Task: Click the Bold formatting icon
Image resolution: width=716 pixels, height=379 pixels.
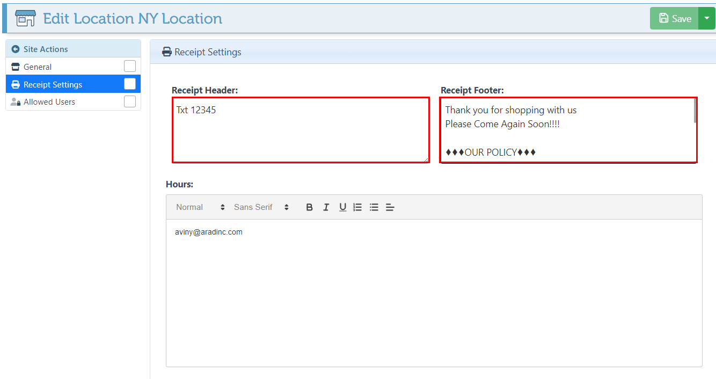Action: pyautogui.click(x=309, y=207)
